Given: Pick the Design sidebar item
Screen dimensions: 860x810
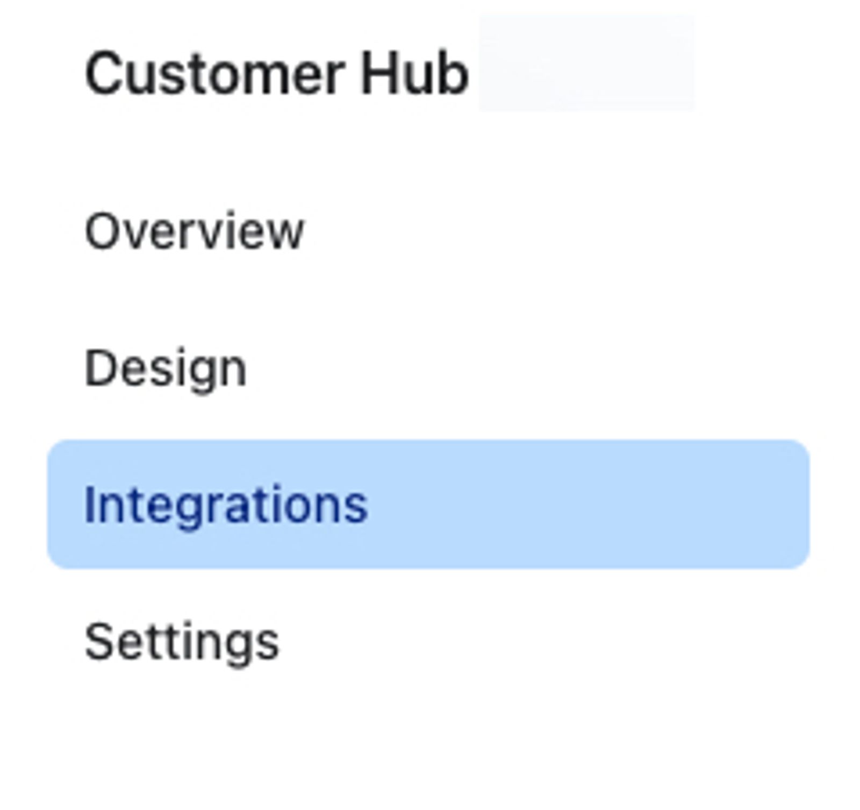Looking at the screenshot, I should pos(166,369).
